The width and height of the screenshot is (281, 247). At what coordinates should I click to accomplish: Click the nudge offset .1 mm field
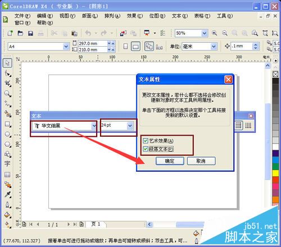tap(242, 46)
